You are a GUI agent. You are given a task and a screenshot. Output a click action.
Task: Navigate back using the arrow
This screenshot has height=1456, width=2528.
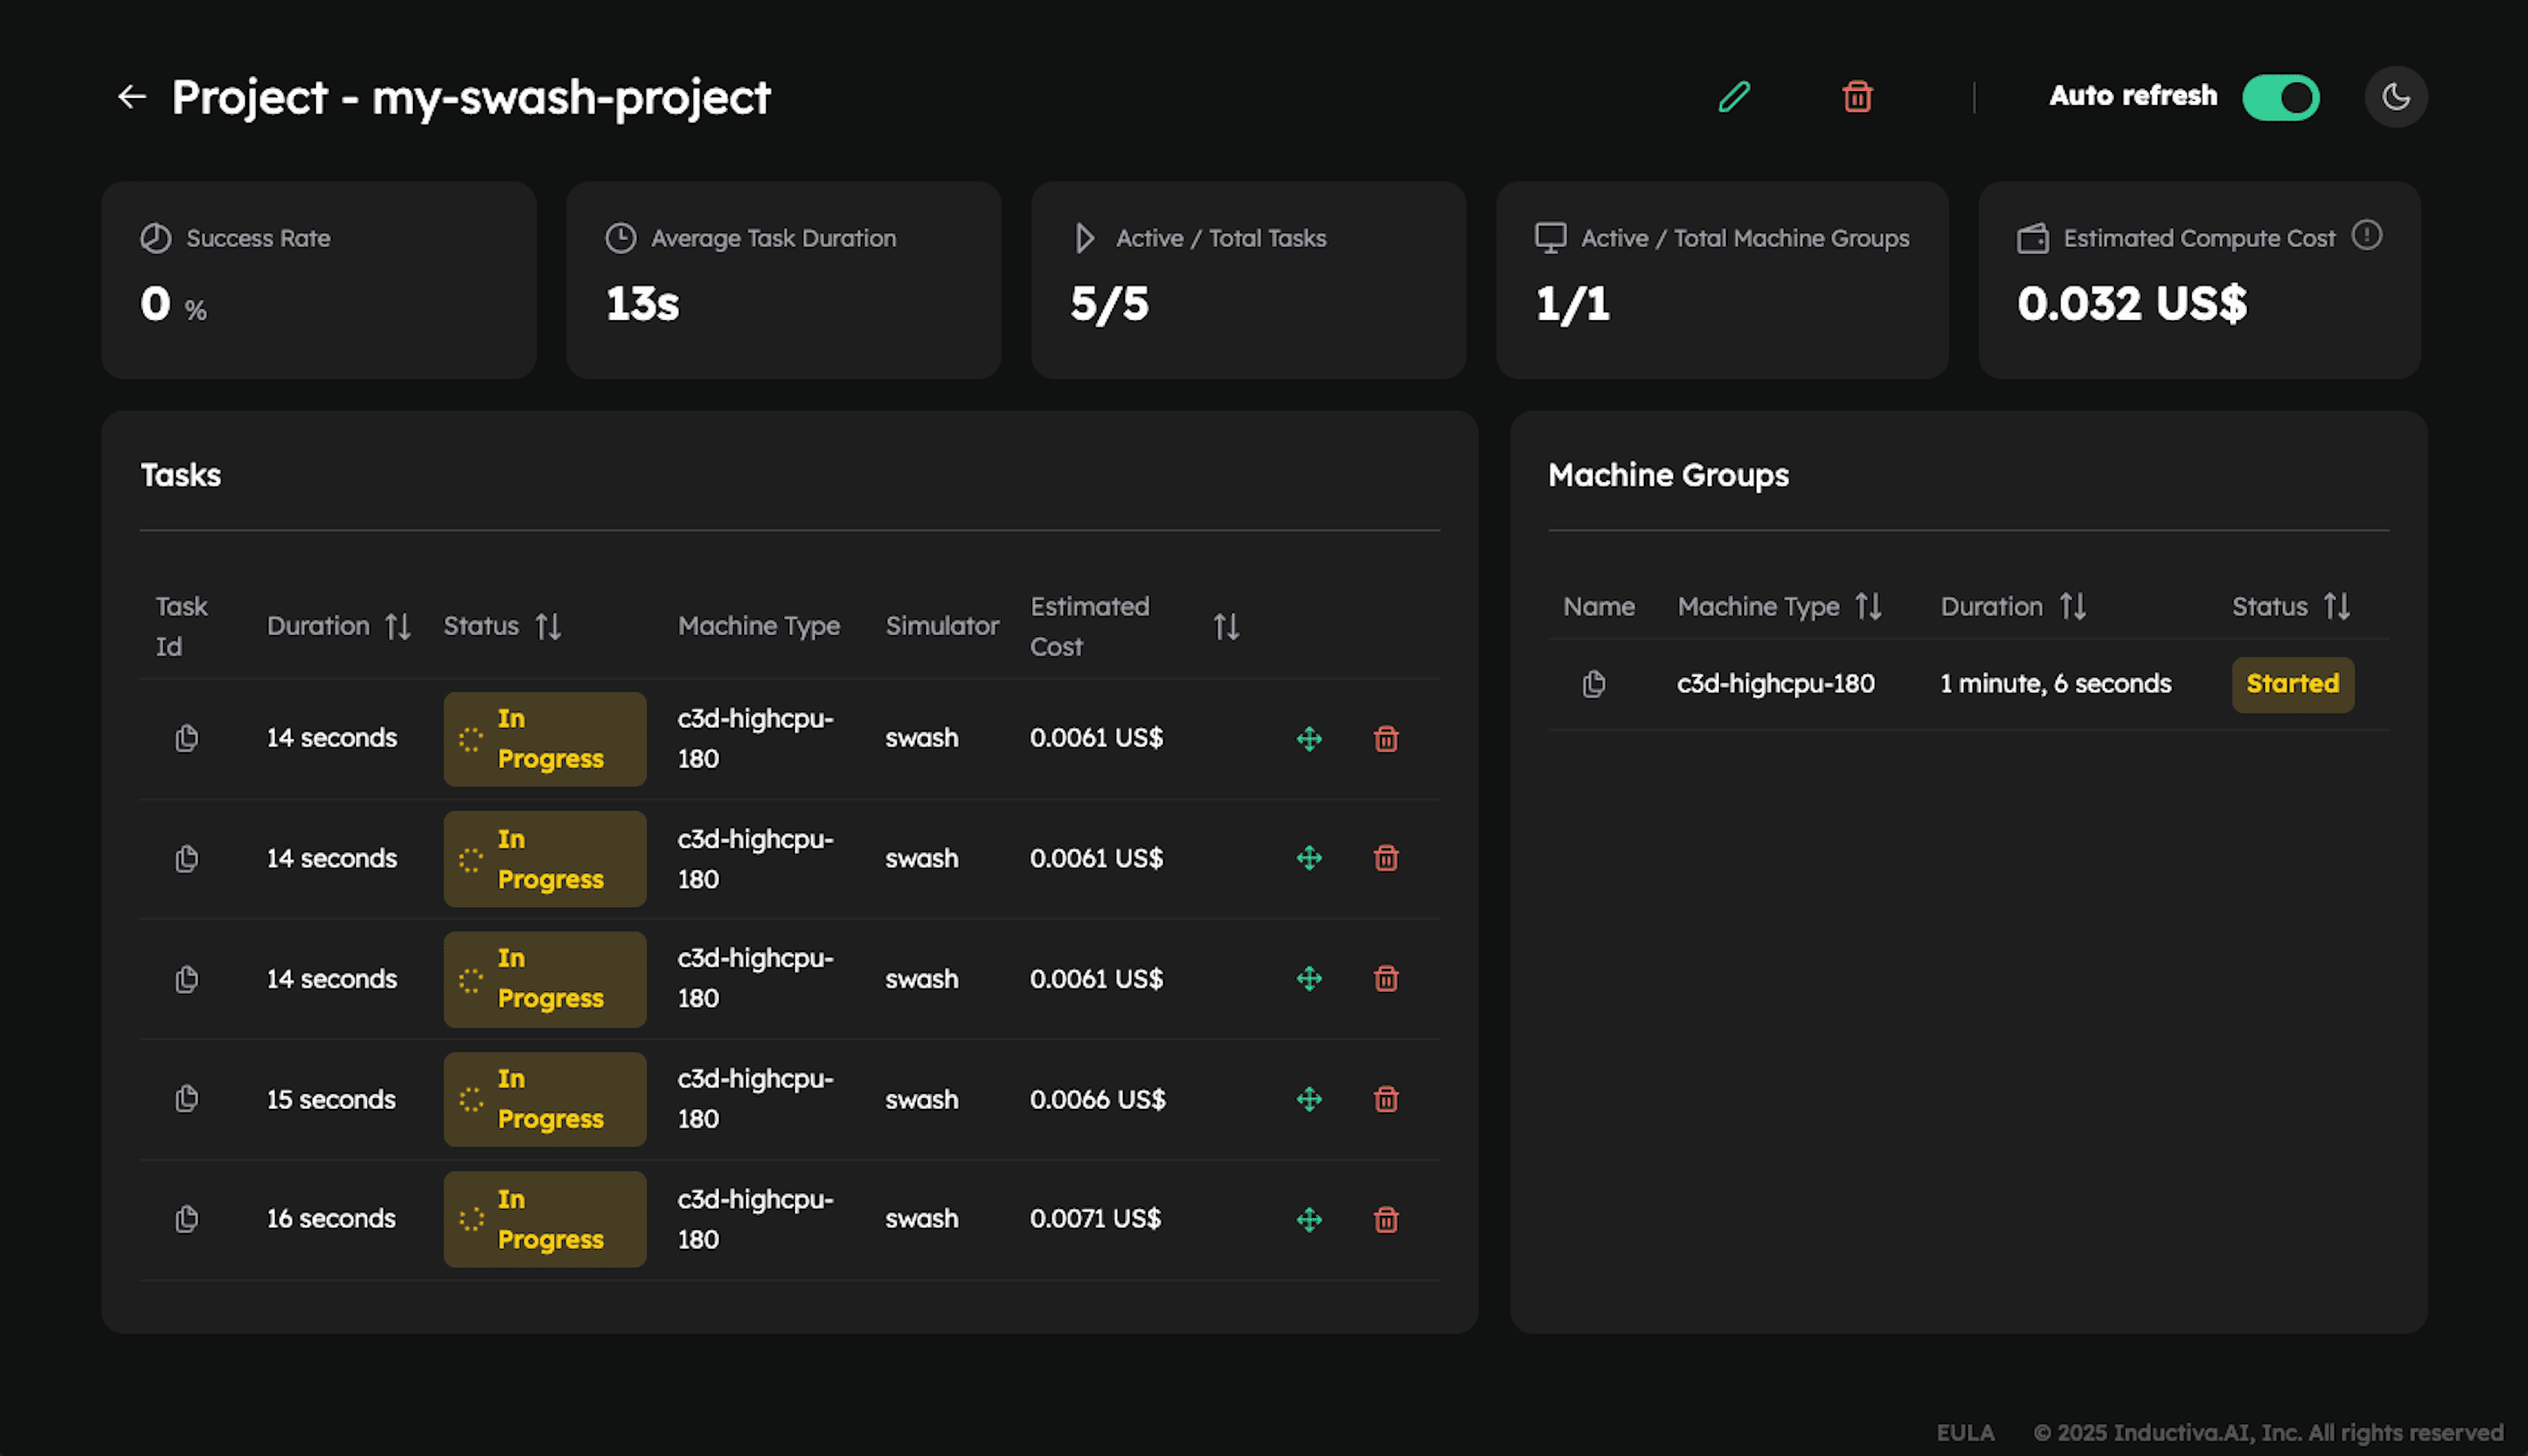coord(131,96)
